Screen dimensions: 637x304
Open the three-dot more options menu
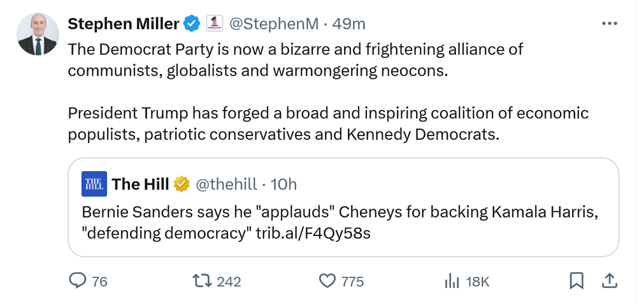coord(610,24)
